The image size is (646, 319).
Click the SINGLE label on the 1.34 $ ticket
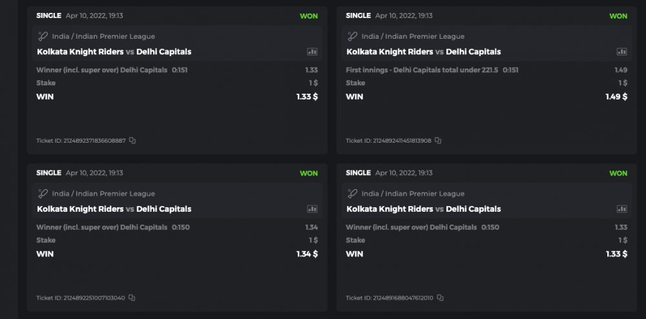tap(48, 173)
